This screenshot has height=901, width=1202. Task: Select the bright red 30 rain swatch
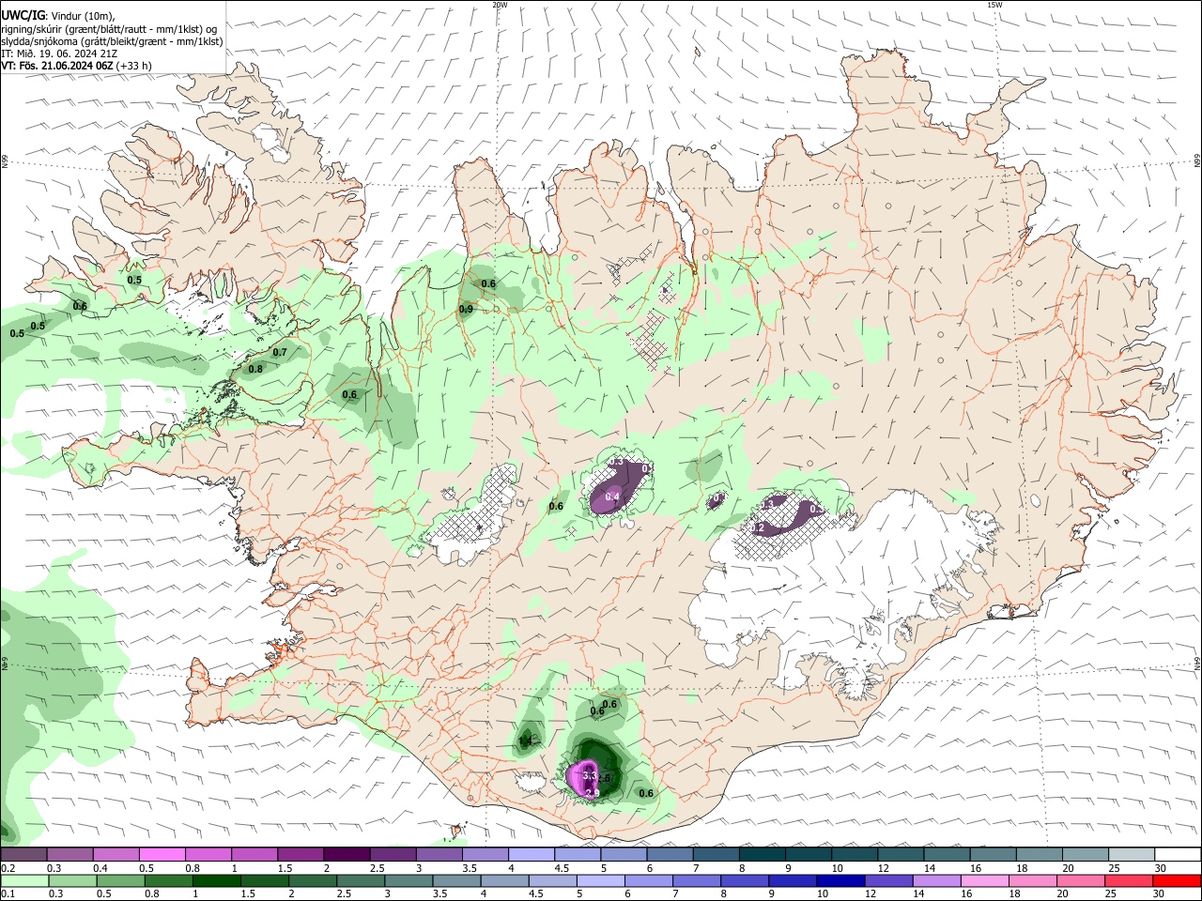point(1176,881)
